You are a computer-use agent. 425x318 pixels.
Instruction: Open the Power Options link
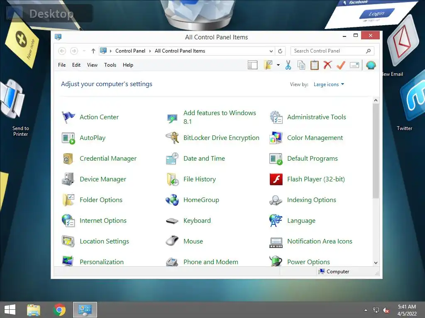[x=308, y=262]
